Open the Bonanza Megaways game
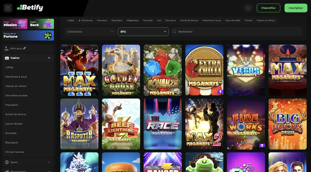 163,70
